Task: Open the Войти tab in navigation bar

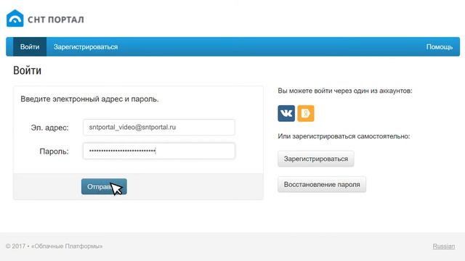Action: 30,46
